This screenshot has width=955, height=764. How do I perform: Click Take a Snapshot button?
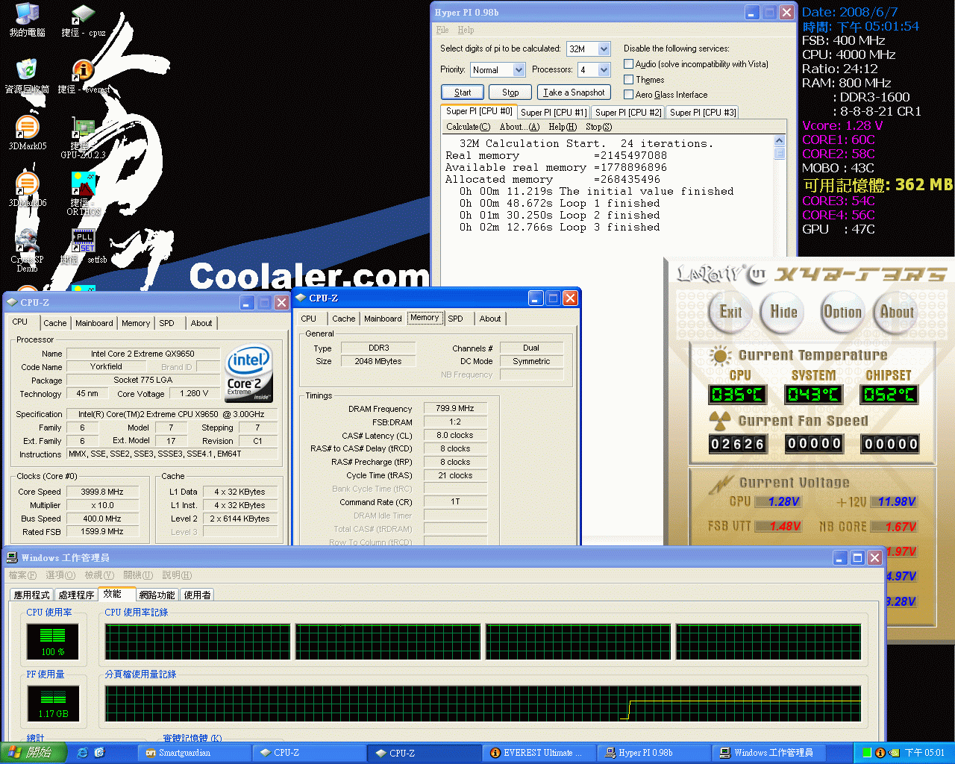(574, 93)
